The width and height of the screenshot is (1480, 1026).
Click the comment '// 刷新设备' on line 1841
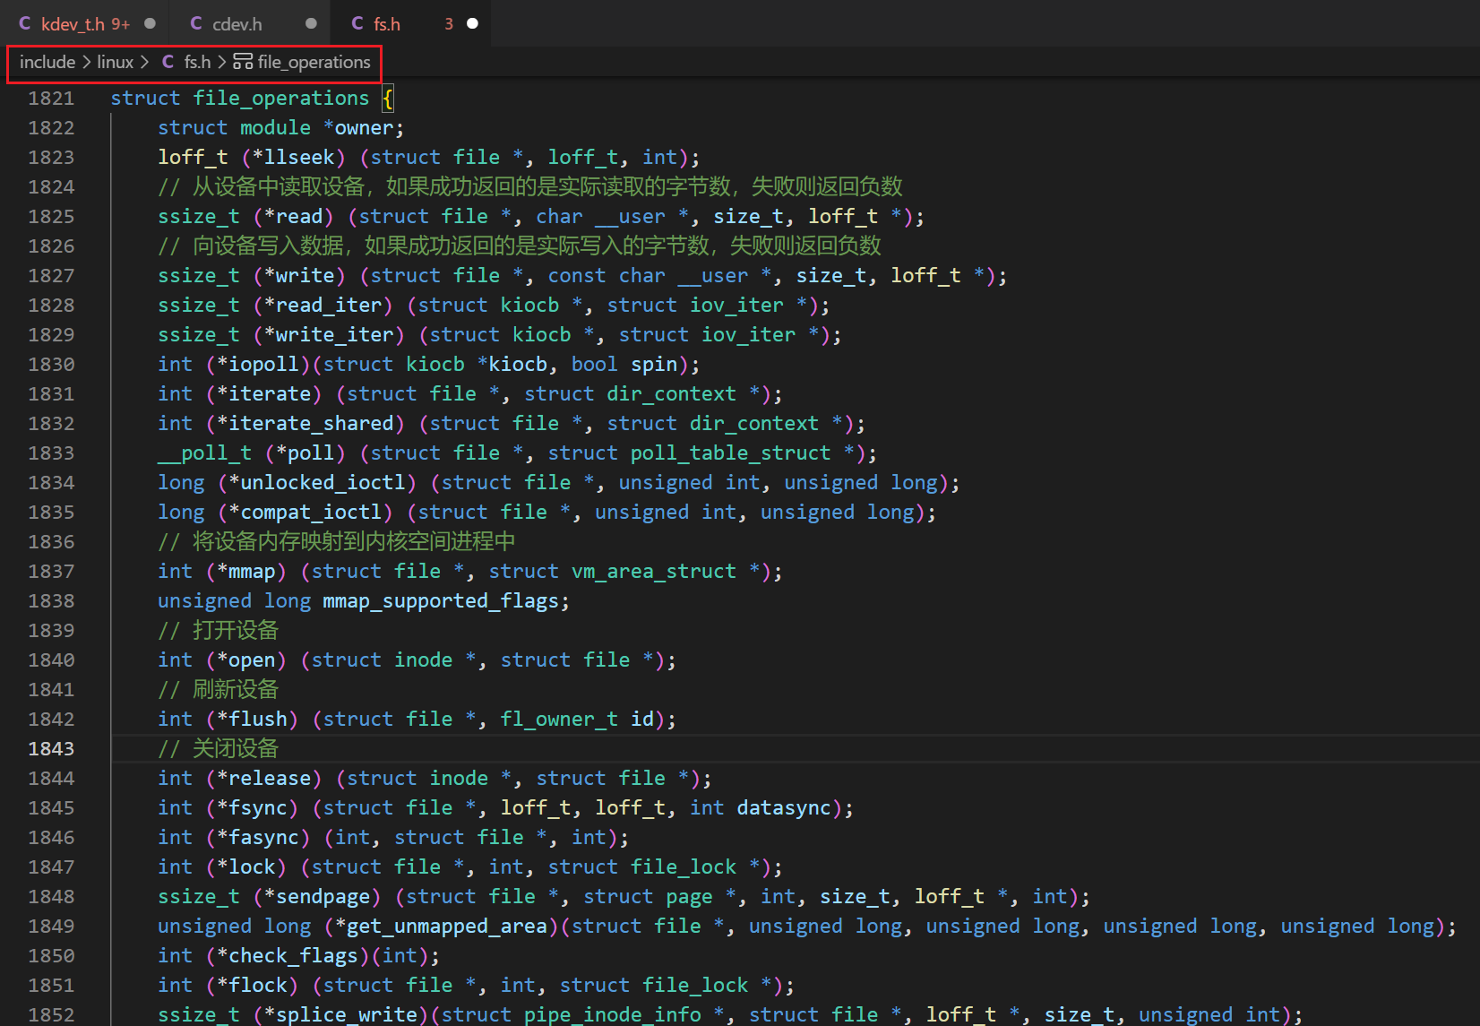tap(219, 690)
